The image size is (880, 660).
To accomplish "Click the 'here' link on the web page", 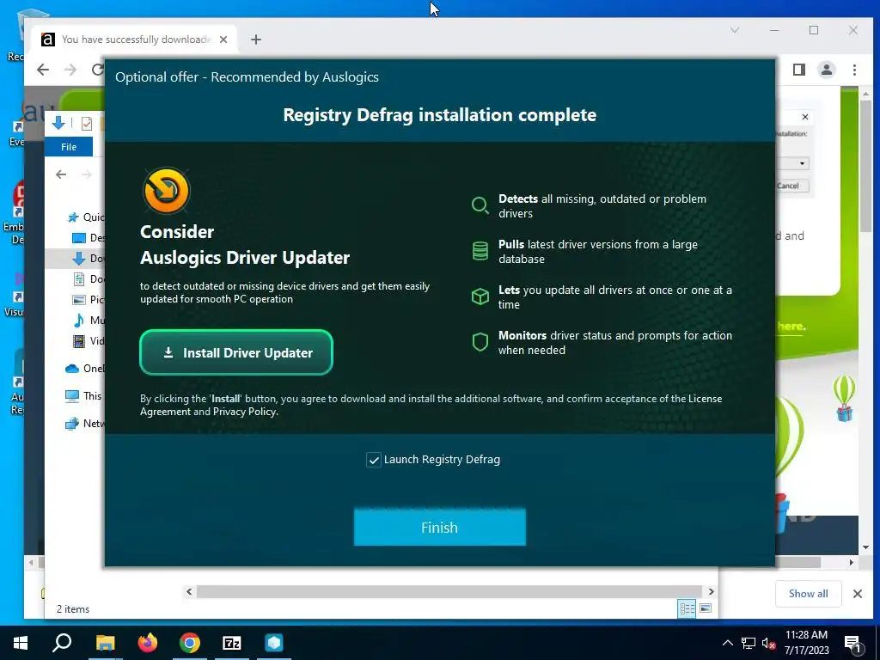I will 791,327.
